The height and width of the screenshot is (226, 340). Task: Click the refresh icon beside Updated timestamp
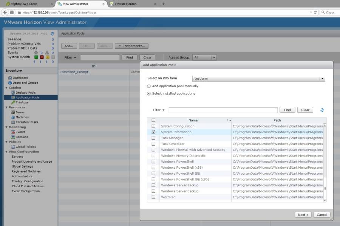[x=53, y=34]
